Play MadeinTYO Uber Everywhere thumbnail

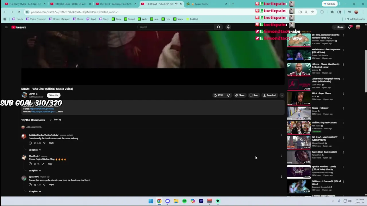pos(299,55)
